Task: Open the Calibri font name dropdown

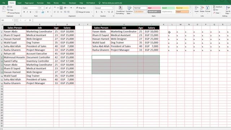Action: tap(38, 8)
